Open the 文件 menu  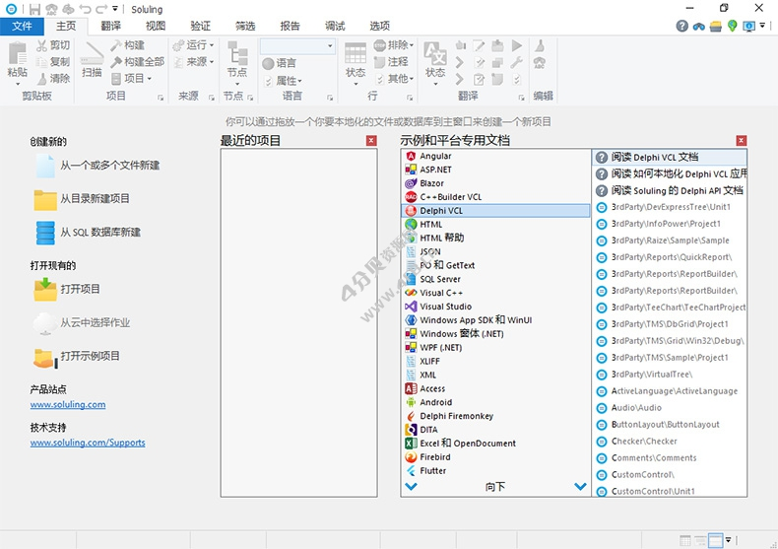tap(22, 26)
